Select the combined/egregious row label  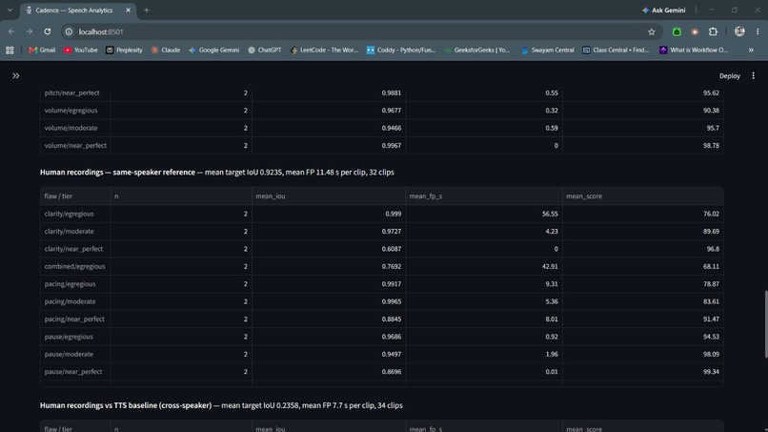(74, 267)
